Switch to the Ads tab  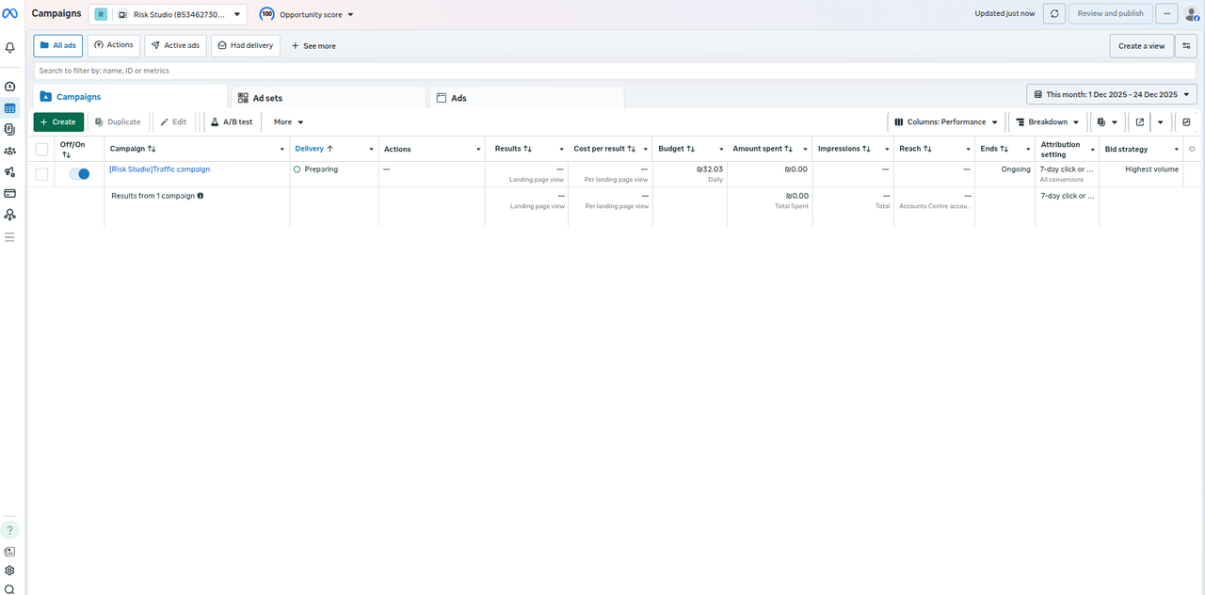tap(527, 98)
